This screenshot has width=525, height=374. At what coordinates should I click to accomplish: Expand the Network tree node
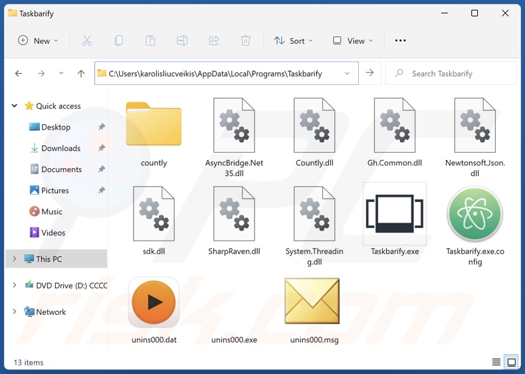[x=15, y=312]
